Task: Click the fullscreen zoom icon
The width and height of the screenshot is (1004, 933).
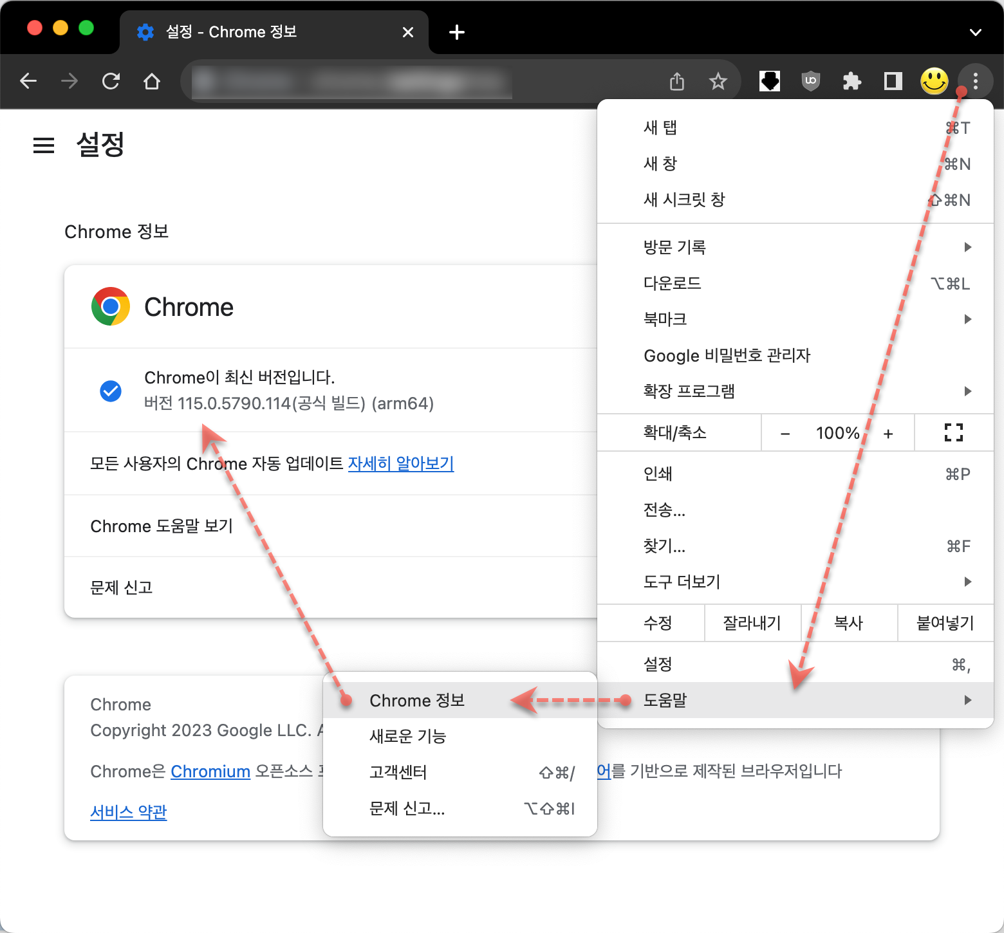Action: (x=954, y=432)
